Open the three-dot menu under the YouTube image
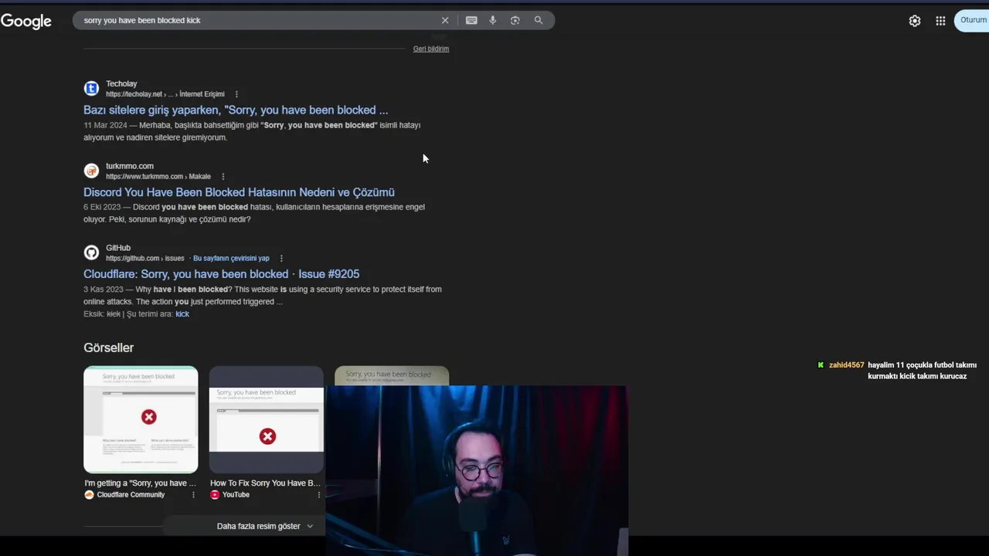Image resolution: width=989 pixels, height=556 pixels. pyautogui.click(x=318, y=495)
